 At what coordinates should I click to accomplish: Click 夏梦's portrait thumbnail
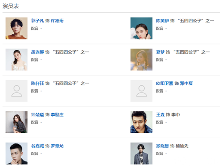(141, 60)
